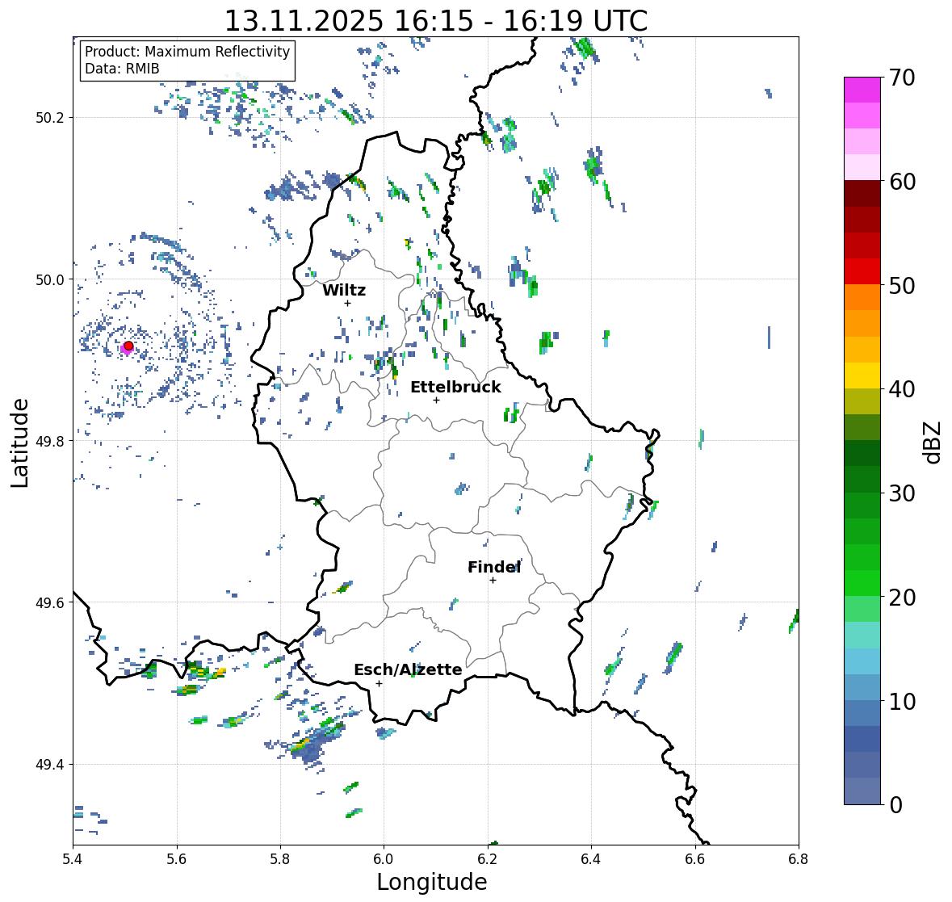Click the magenta 70 dBZ colorbar segment
The width and height of the screenshot is (952, 902).
(862, 90)
